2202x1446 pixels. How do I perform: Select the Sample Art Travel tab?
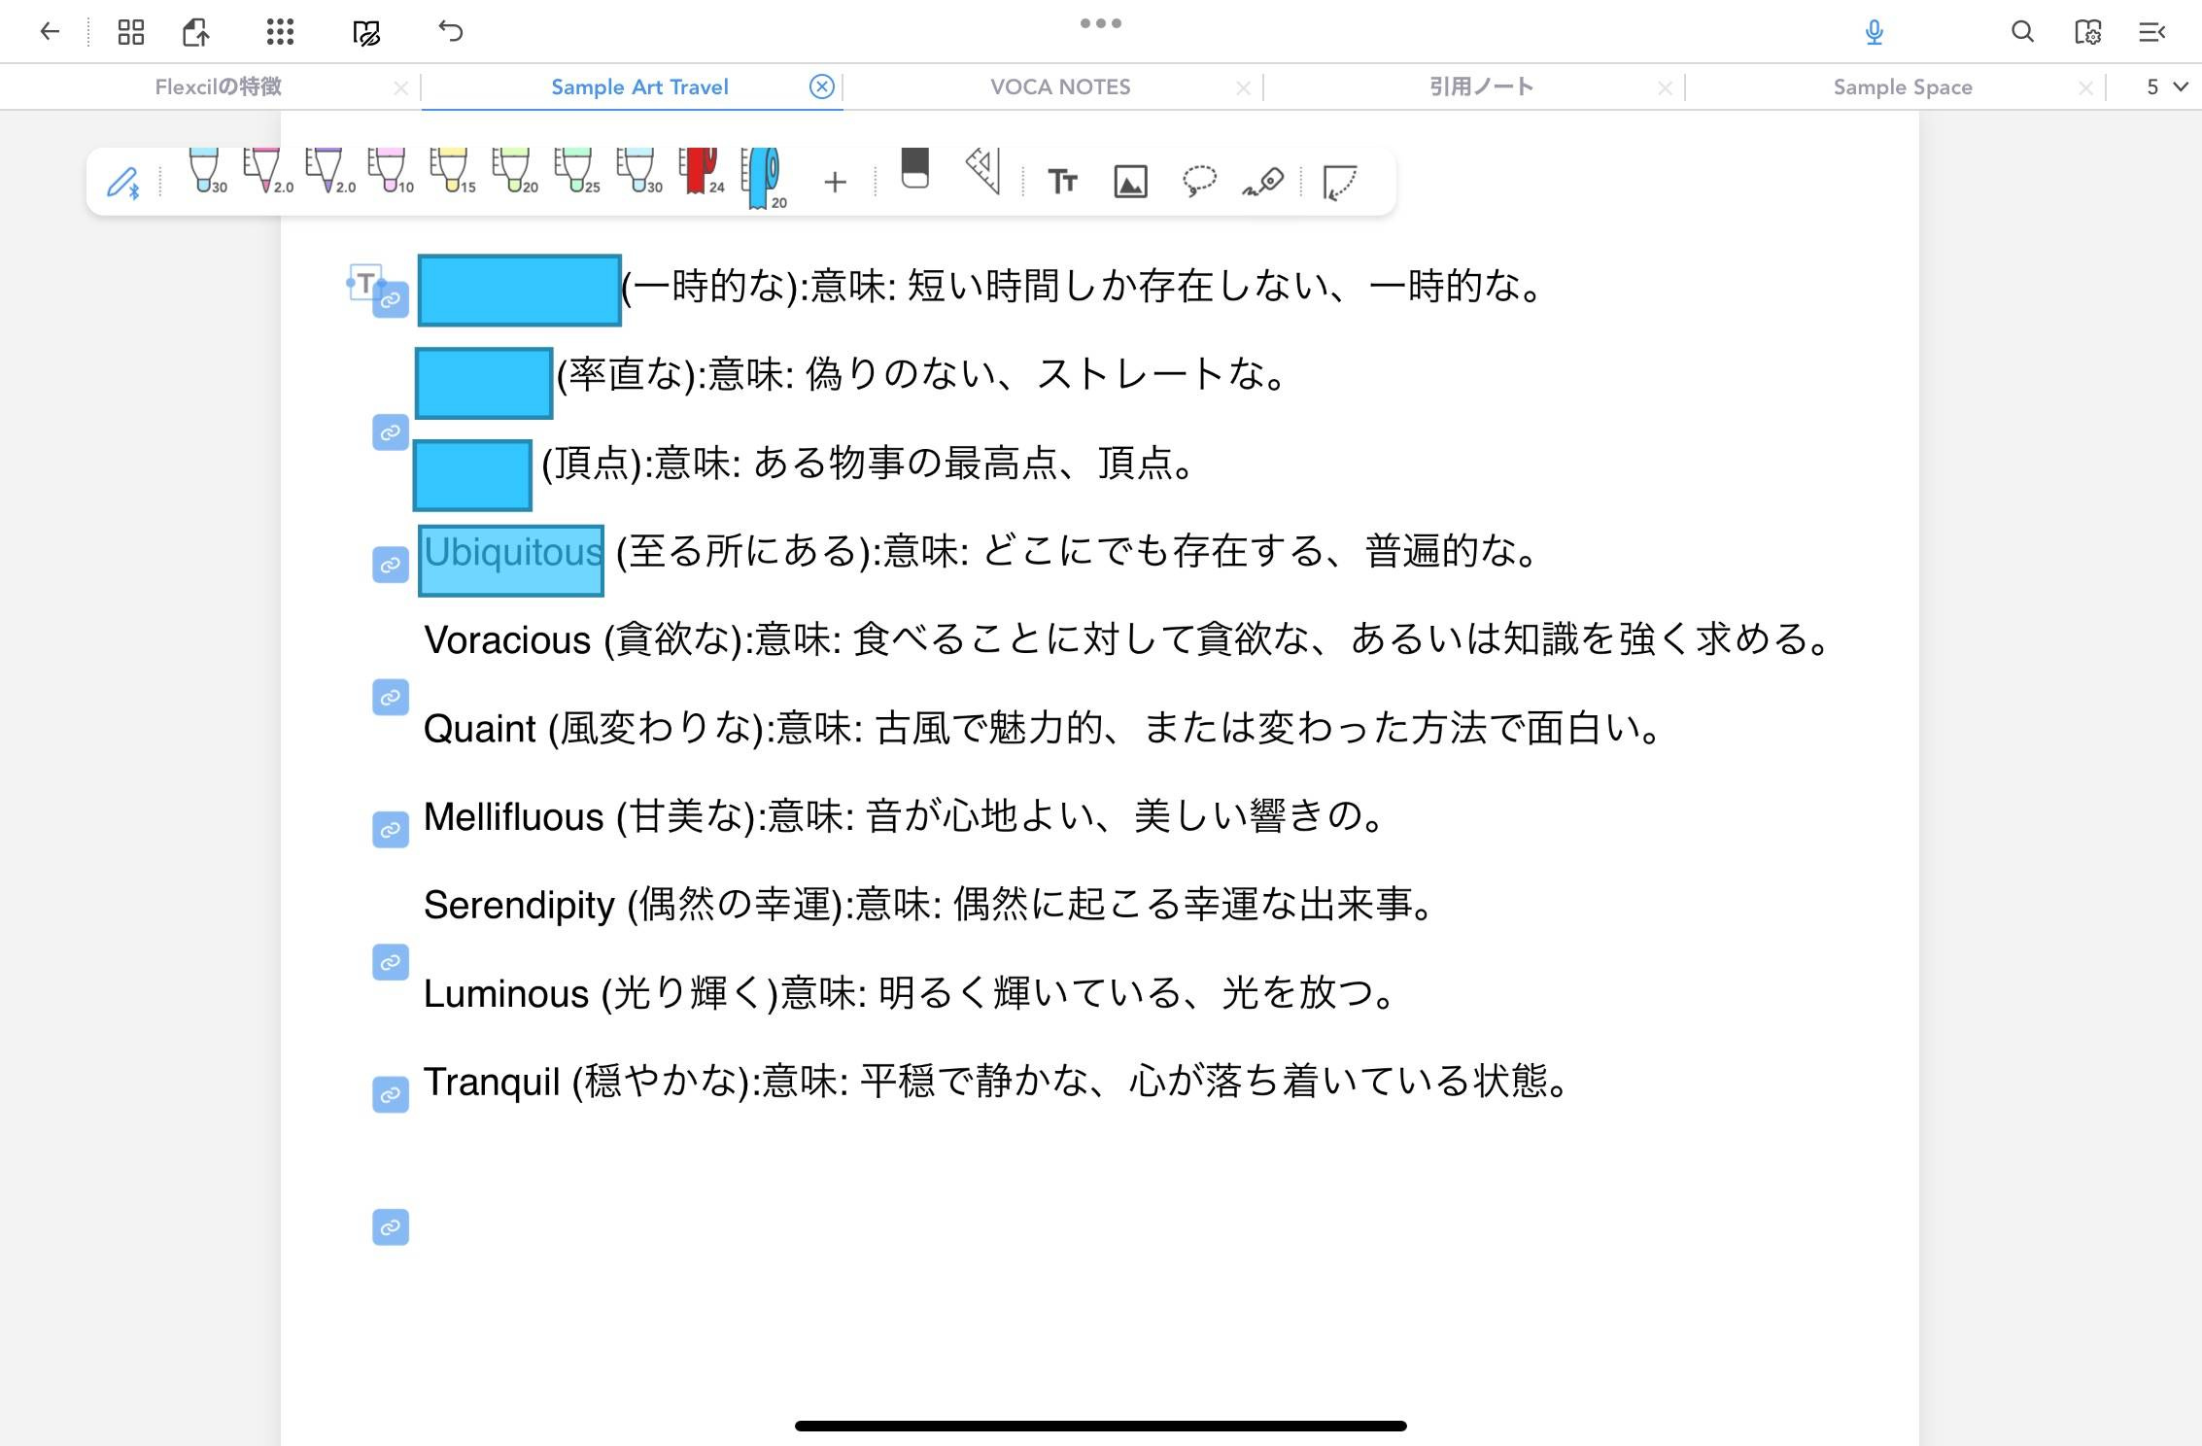coord(639,86)
